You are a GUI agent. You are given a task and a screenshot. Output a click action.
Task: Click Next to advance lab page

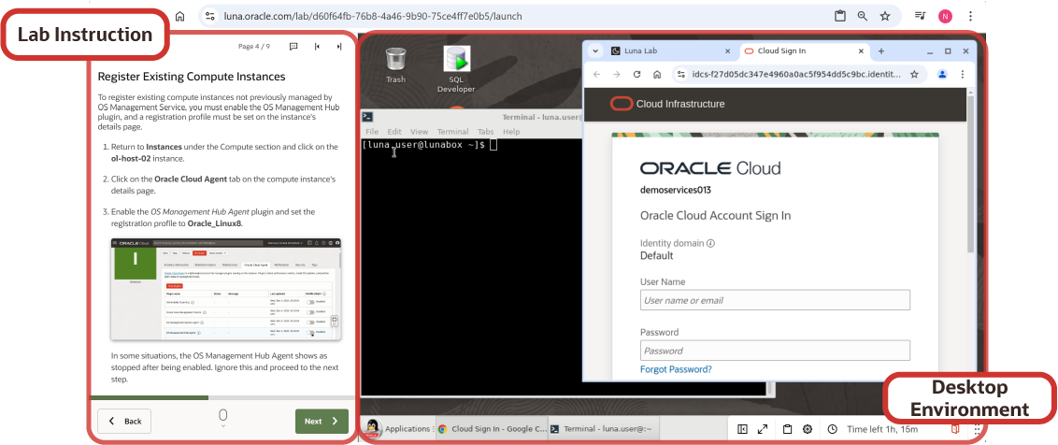pos(322,421)
